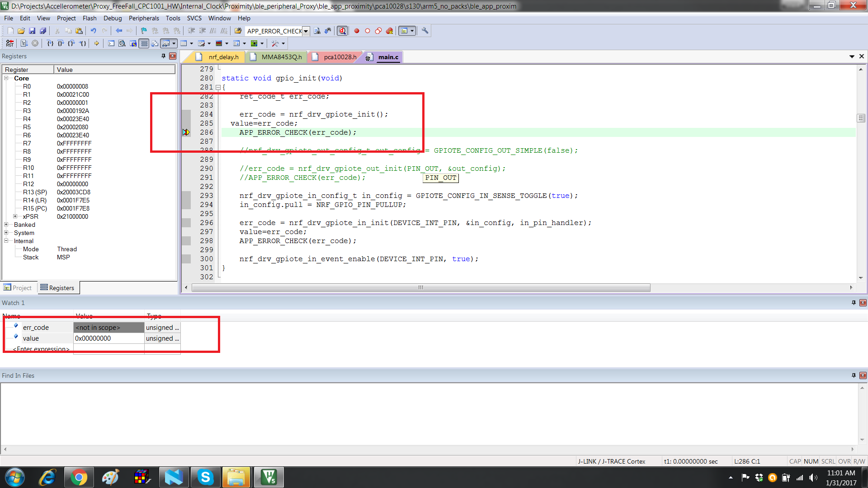This screenshot has width=868, height=488.
Task: Open the Memory windows dropdown arrow
Action: point(192,43)
